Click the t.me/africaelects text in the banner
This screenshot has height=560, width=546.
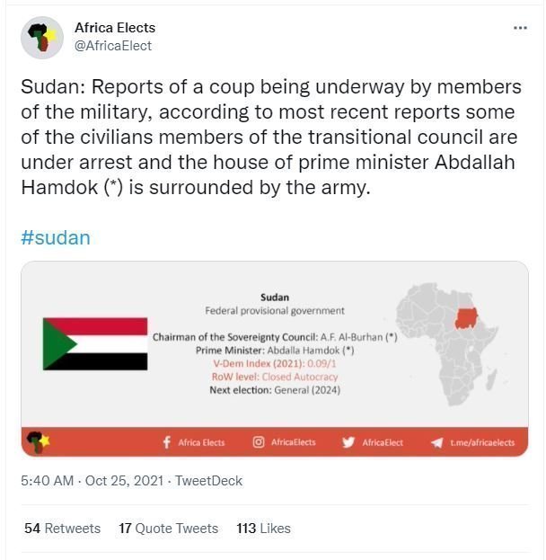482,443
